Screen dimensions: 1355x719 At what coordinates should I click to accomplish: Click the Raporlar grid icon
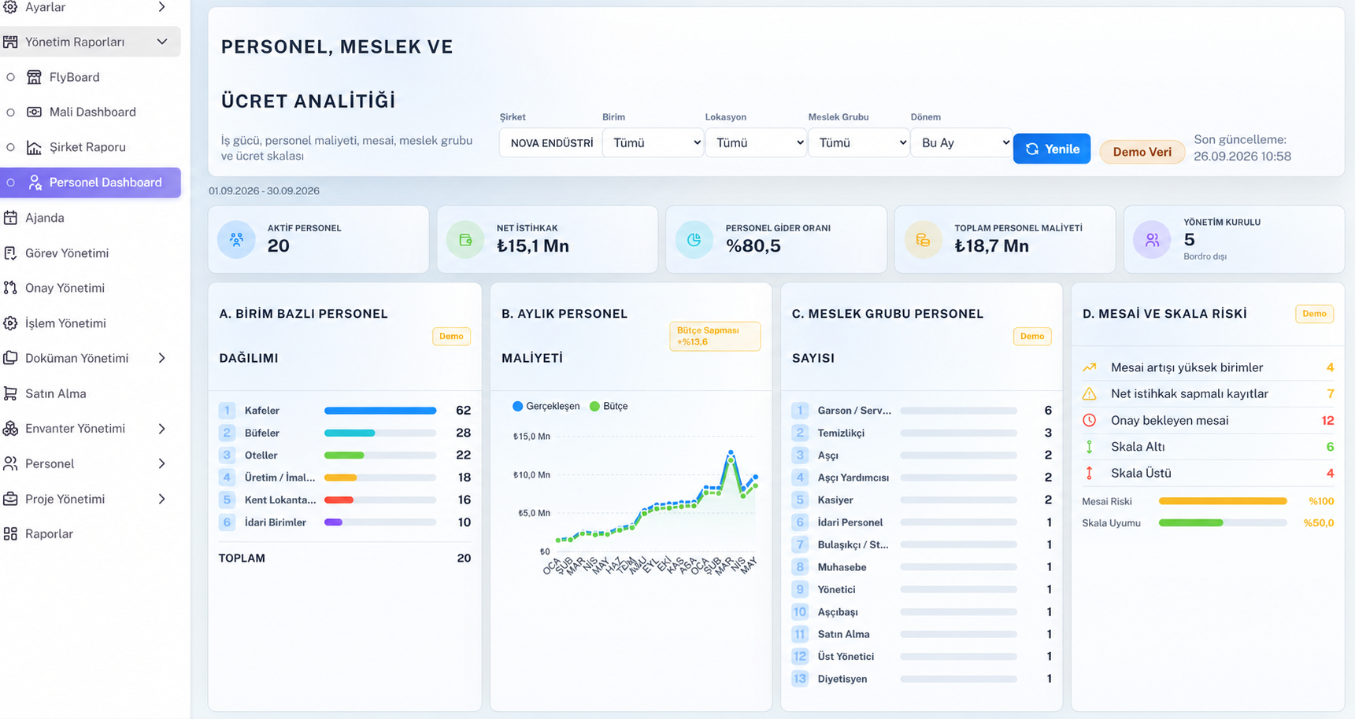point(10,533)
